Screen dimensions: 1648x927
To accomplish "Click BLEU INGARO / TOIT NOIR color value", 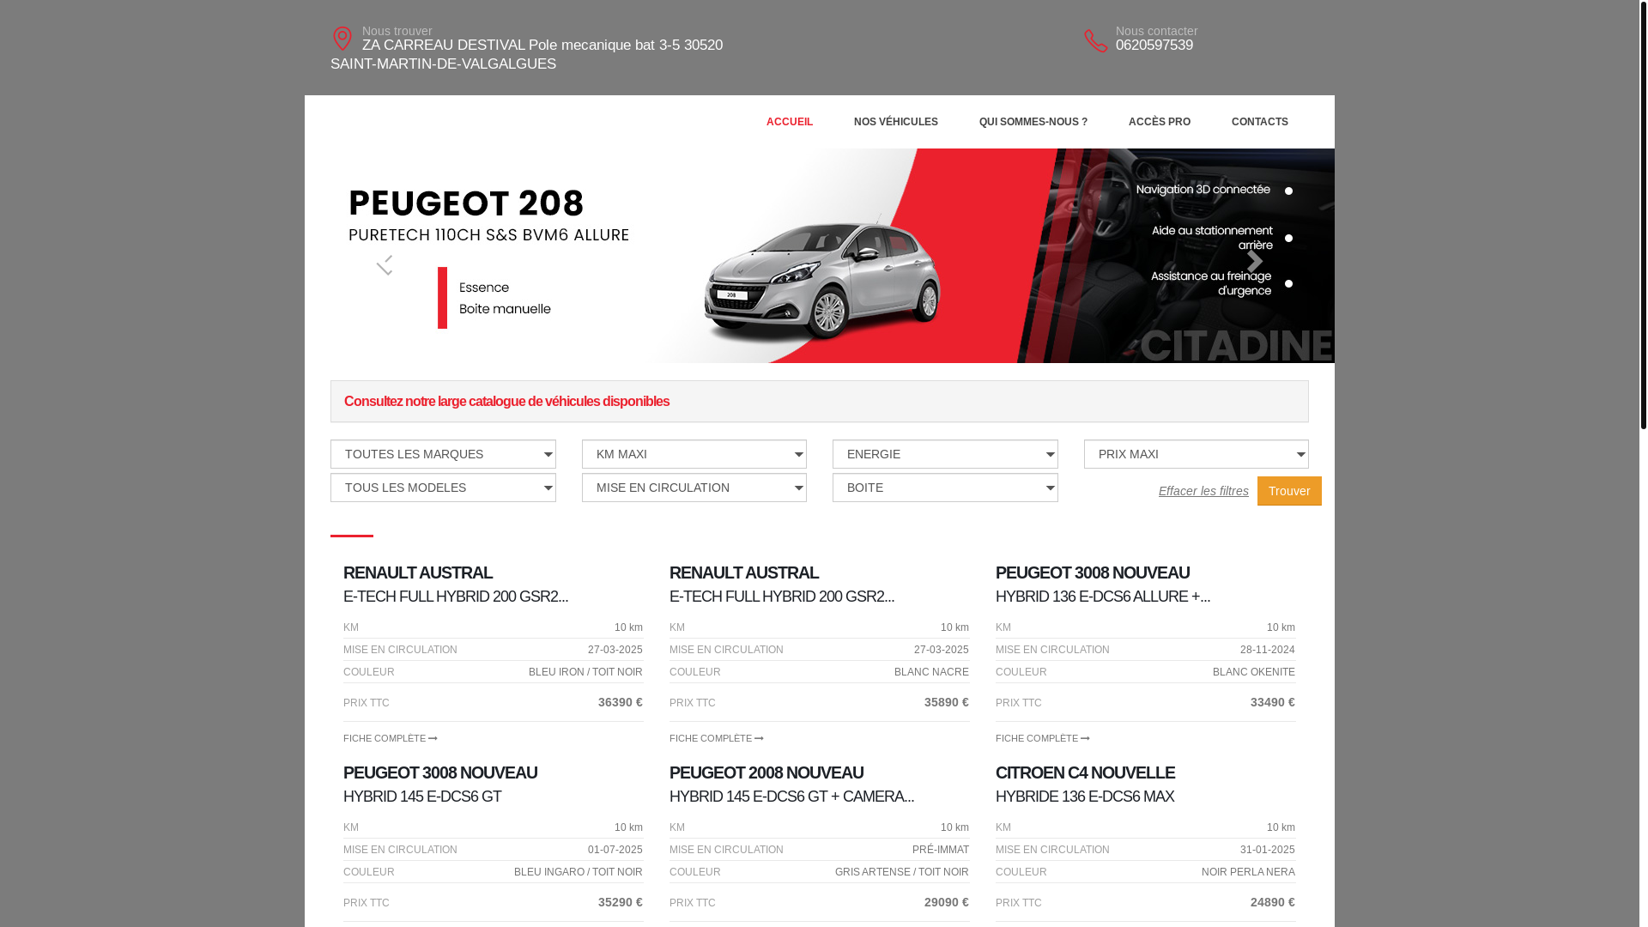I will 578,872.
